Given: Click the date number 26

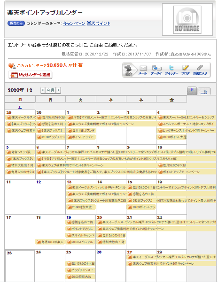Looking at the screenshot, I should click(x=99, y=252).
